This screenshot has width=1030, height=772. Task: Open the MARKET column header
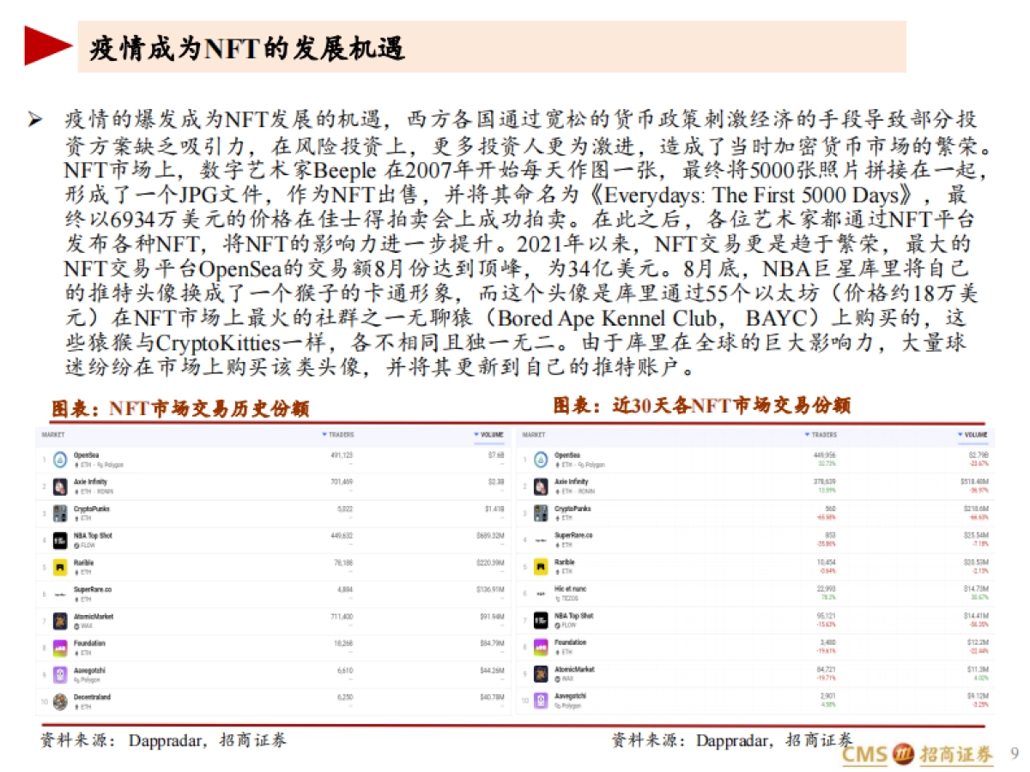point(52,435)
